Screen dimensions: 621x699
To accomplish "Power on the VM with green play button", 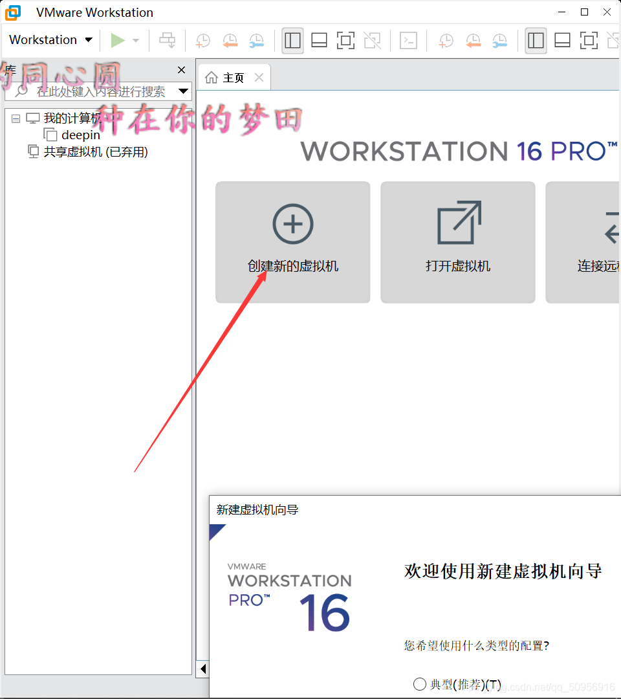I will point(118,40).
